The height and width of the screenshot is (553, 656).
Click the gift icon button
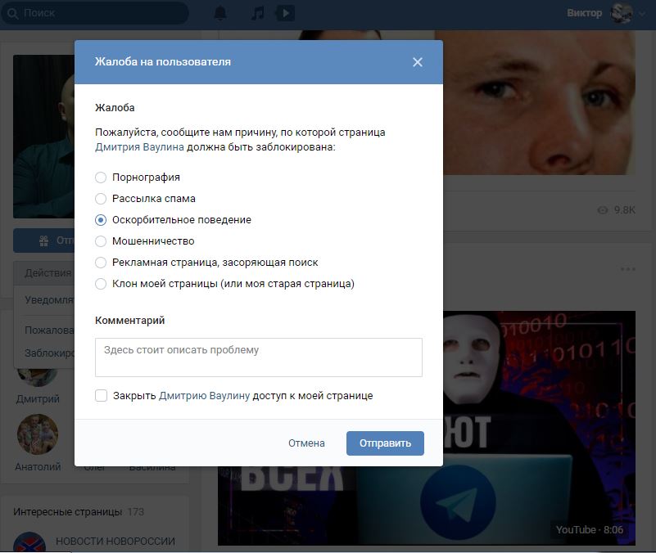coord(44,241)
